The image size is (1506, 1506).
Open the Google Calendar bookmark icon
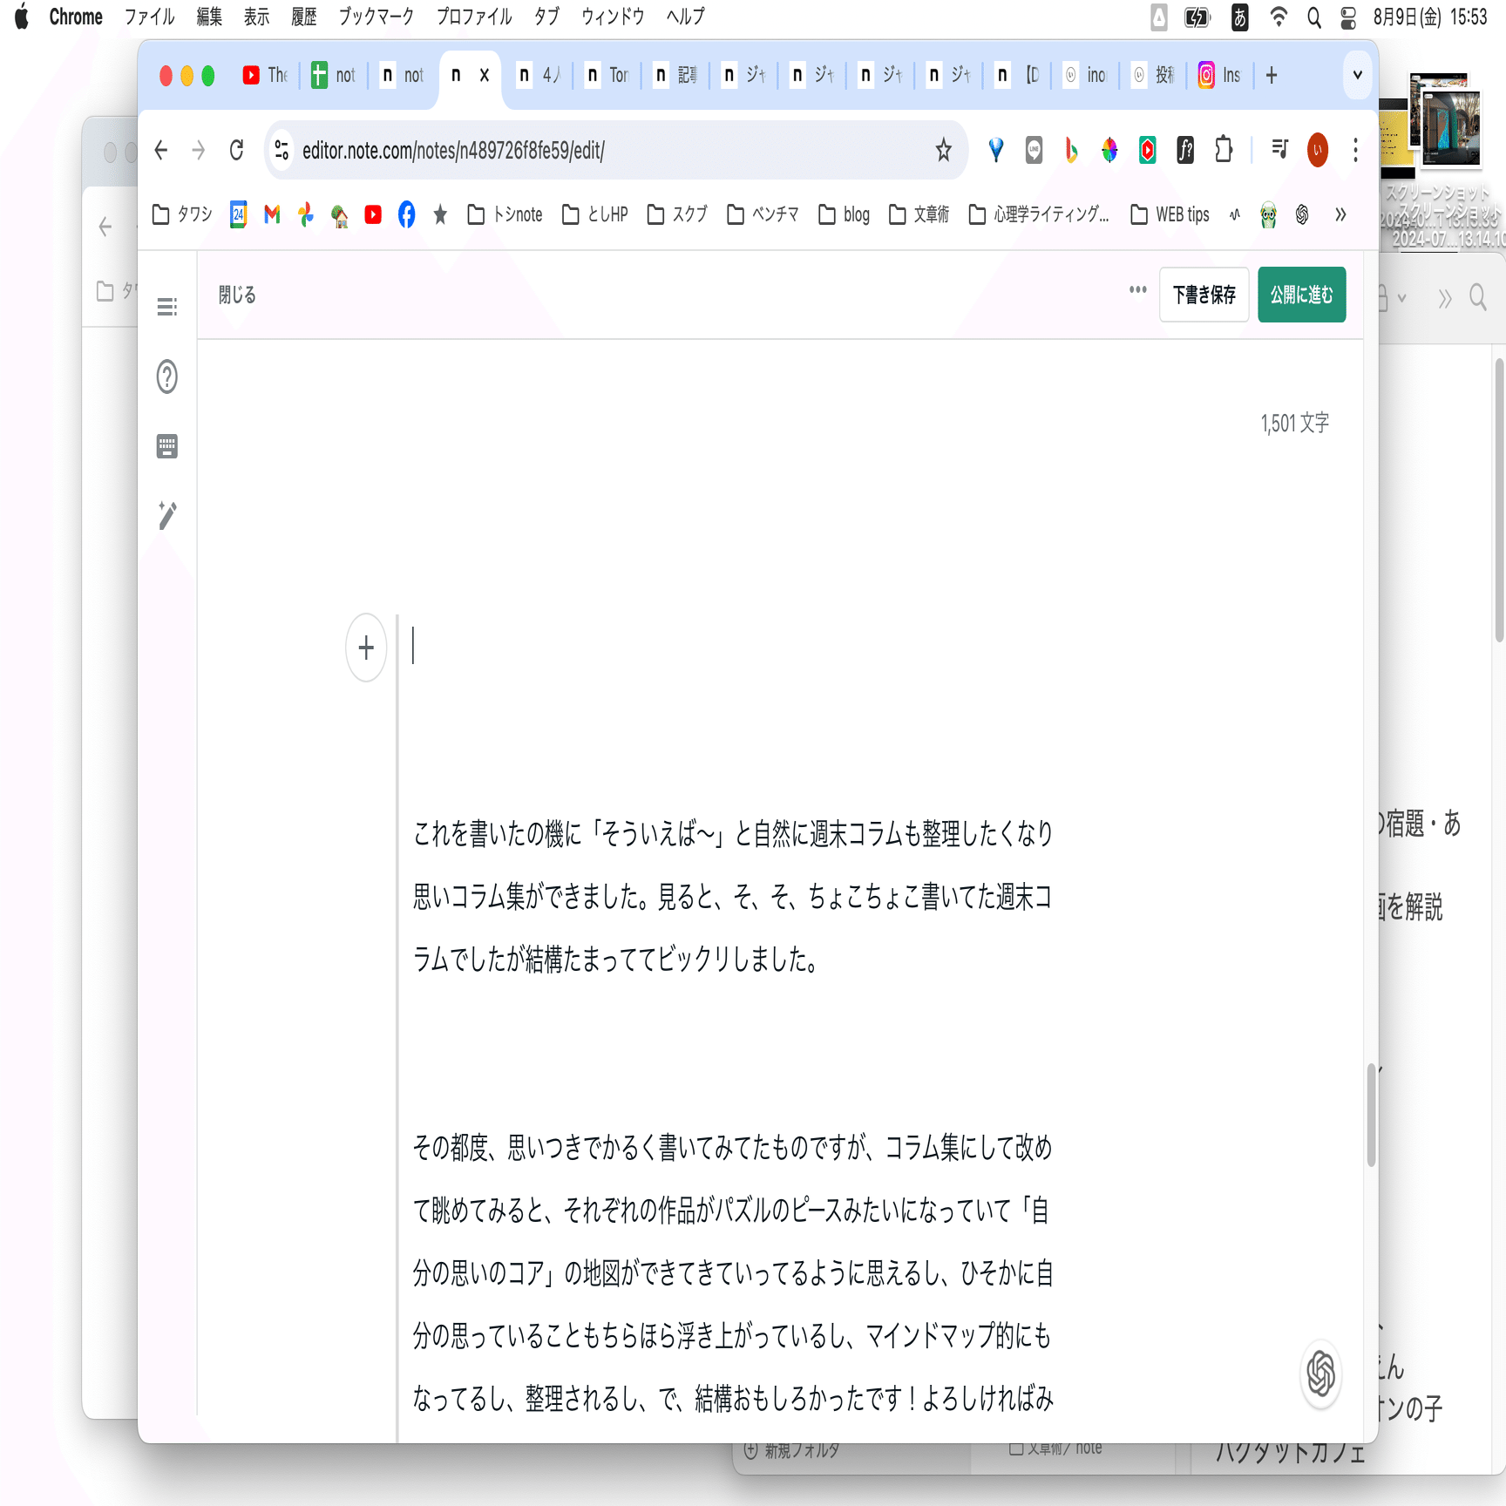[238, 214]
